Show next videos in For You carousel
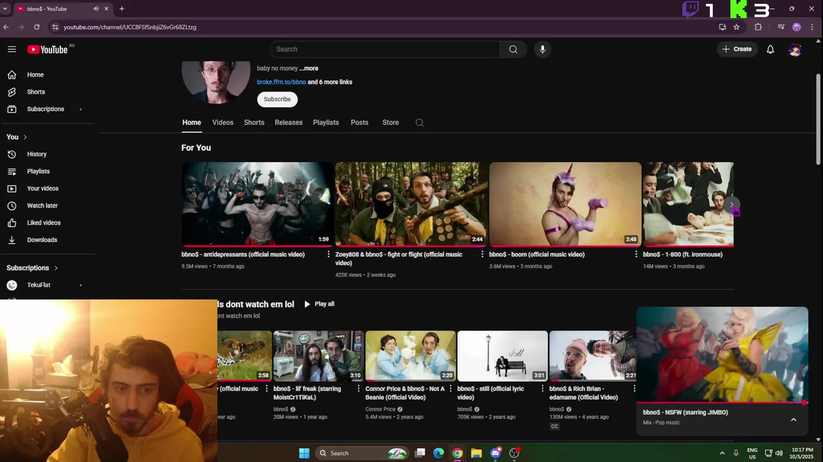 pyautogui.click(x=732, y=205)
